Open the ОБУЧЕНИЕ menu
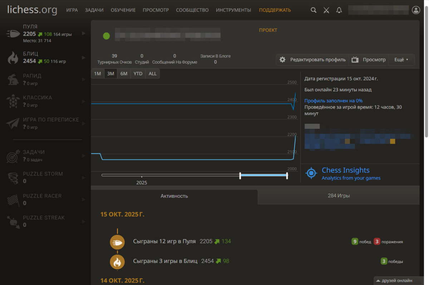429x285 pixels. [x=123, y=10]
